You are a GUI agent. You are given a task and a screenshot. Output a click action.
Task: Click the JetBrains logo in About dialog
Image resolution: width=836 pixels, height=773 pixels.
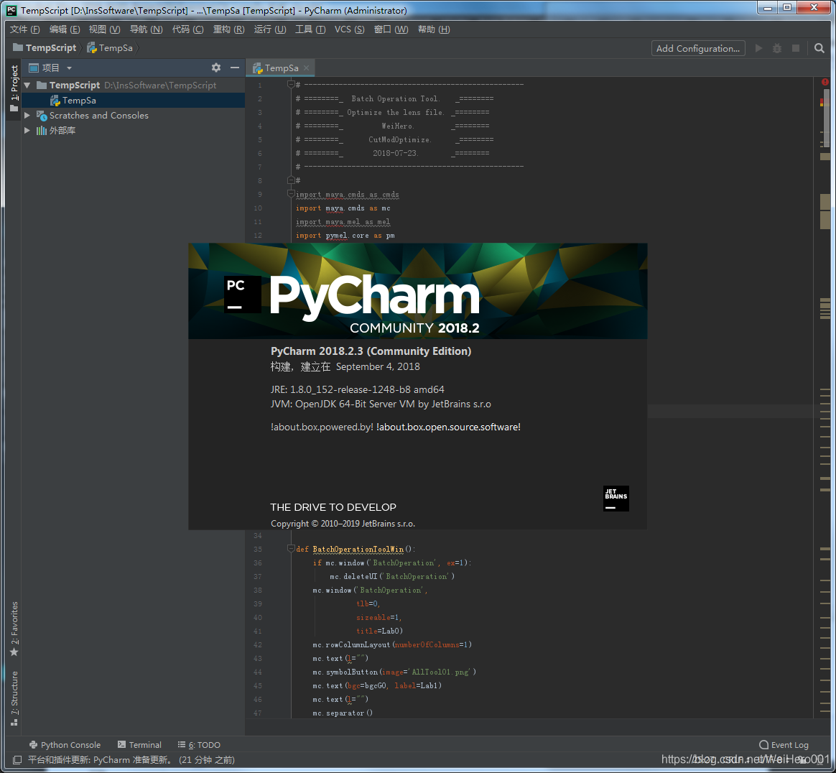(x=616, y=499)
